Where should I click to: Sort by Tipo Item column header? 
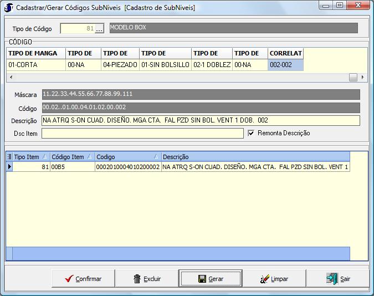click(30, 157)
